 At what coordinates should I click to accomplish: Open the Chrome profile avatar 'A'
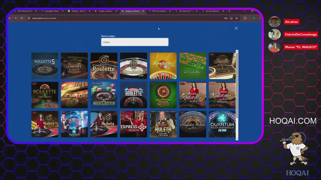(254, 18)
